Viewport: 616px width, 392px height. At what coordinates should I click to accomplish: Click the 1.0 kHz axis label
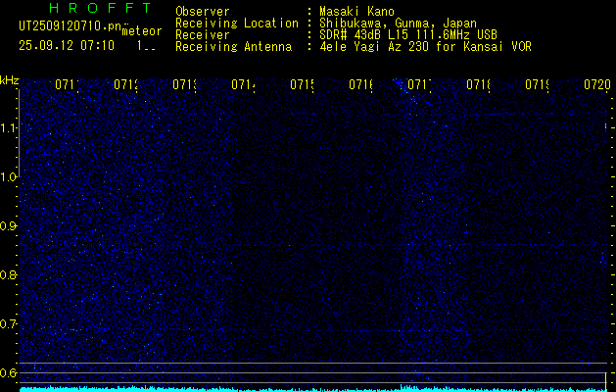[x=9, y=177]
